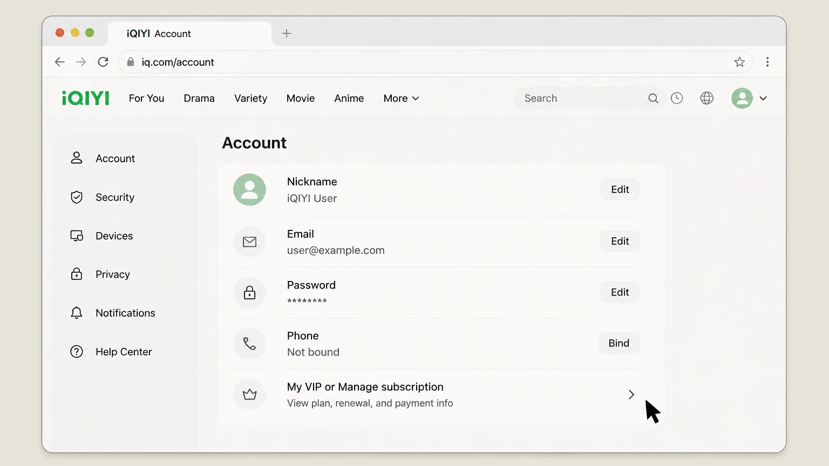Viewport: 829px width, 466px height.
Task: Open the Anime section
Action: (x=349, y=98)
